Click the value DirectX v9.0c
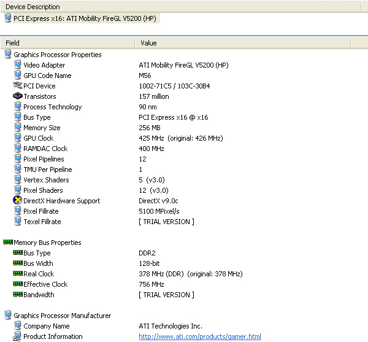This screenshot has width=368, height=342. (x=158, y=201)
